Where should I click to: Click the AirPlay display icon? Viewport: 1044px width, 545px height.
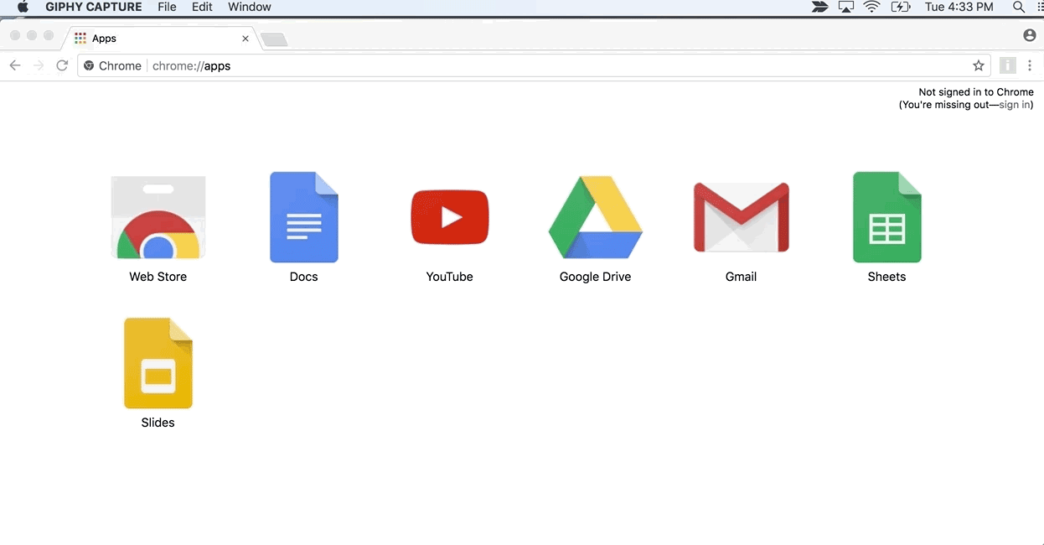click(x=846, y=7)
